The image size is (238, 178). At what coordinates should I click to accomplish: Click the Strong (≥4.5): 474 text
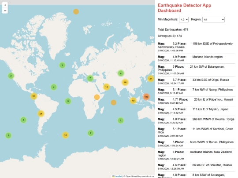click(170, 36)
